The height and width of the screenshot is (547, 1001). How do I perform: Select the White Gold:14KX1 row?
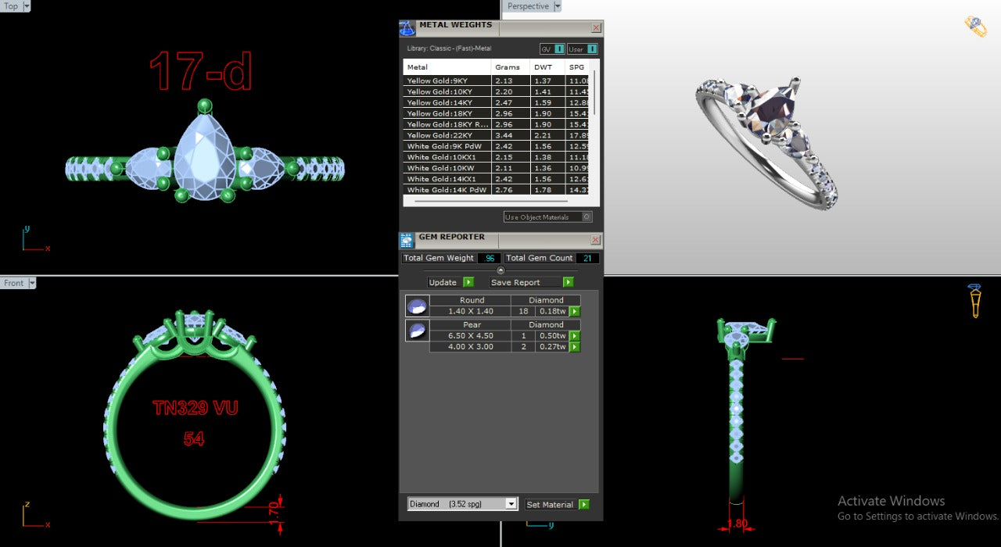(497, 179)
